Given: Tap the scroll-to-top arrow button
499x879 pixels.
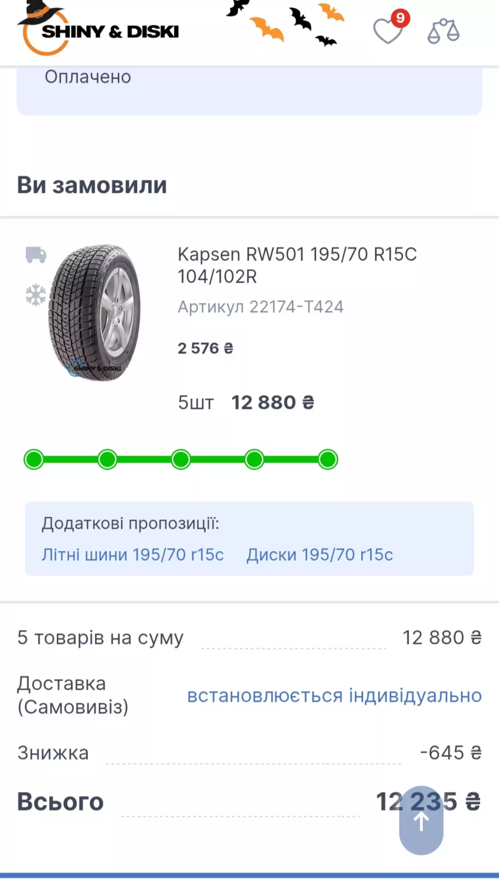Looking at the screenshot, I should tap(421, 821).
